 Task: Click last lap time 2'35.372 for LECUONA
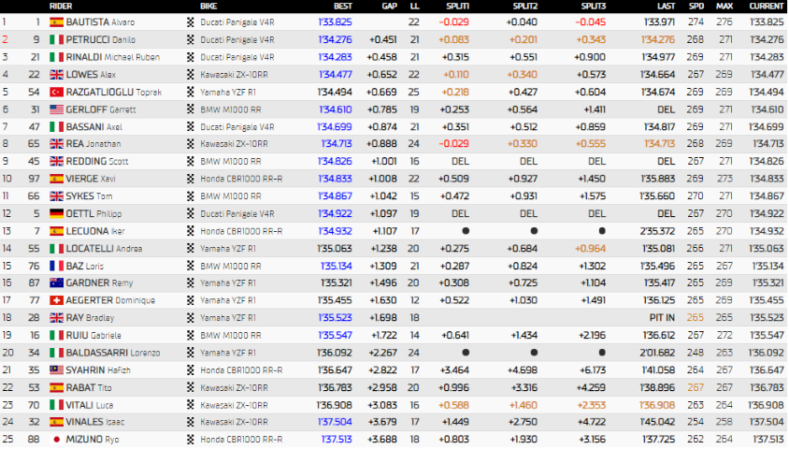[658, 231]
